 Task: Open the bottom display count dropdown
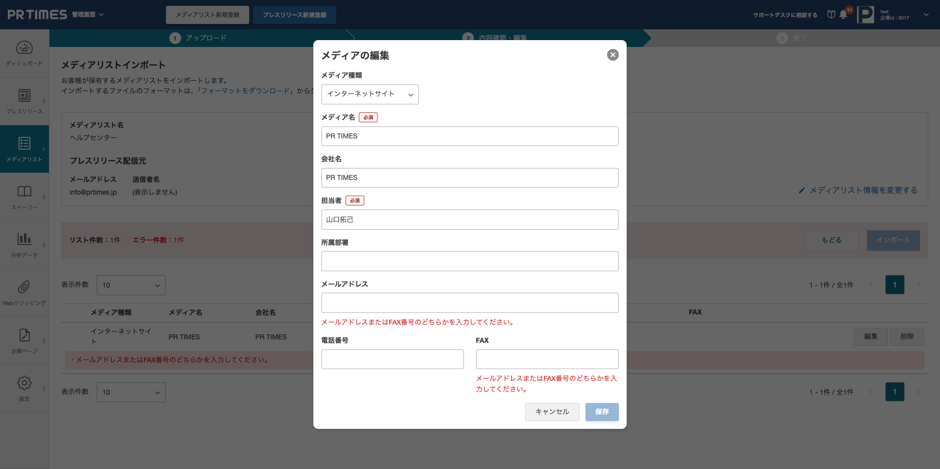(x=131, y=392)
